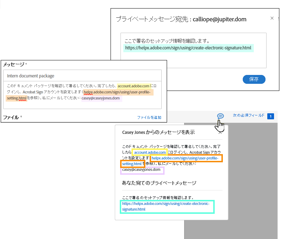
Task: Click heading Casey Jones からのメッセージを表示
Action: 159,132
